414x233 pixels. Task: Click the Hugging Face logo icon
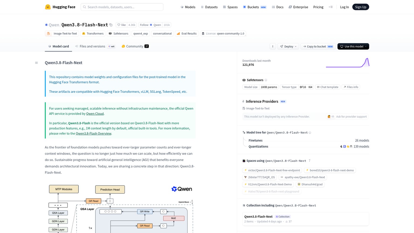pos(48,7)
